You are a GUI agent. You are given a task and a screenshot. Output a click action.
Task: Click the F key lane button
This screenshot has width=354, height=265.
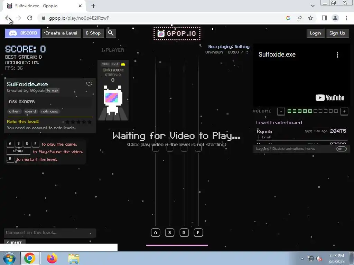click(198, 233)
